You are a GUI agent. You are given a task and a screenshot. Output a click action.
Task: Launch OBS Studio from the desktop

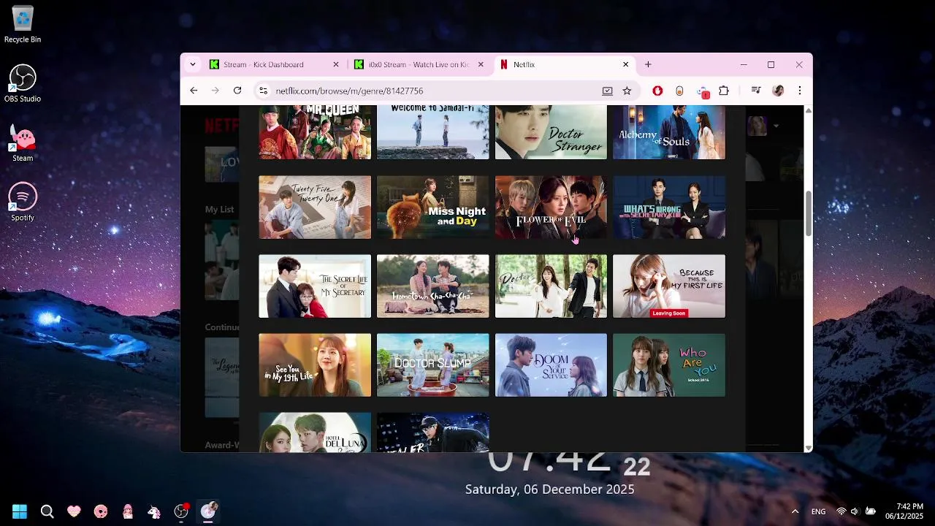(x=23, y=83)
